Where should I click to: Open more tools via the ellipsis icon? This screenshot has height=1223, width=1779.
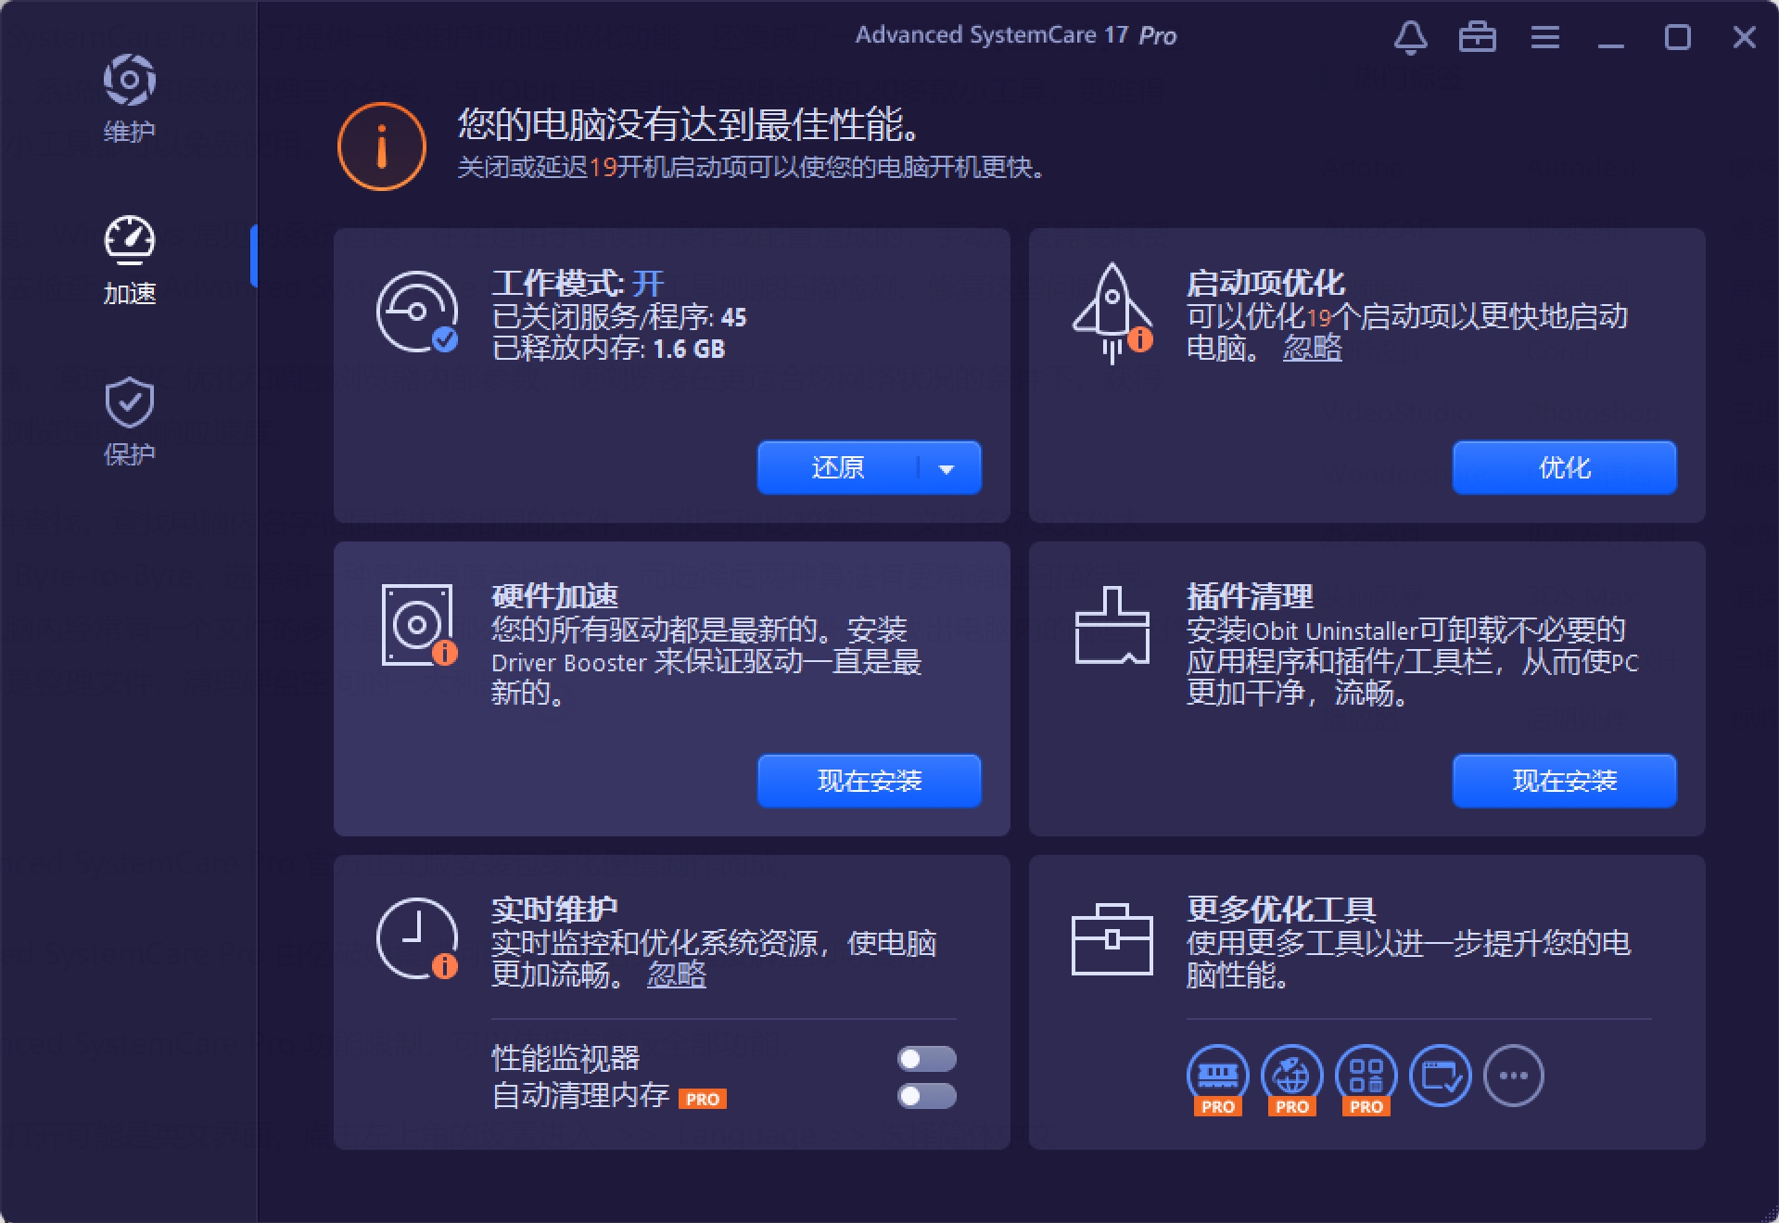(1514, 1074)
